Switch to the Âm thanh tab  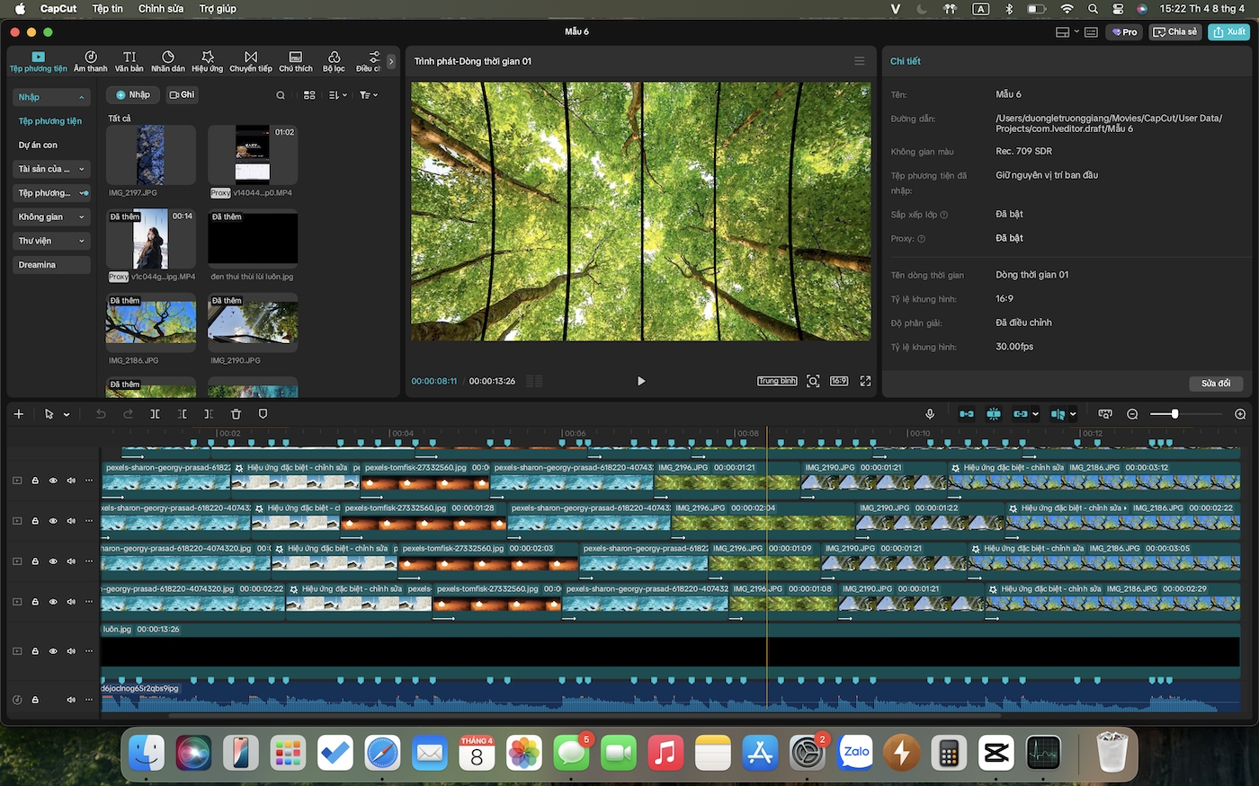tap(91, 61)
